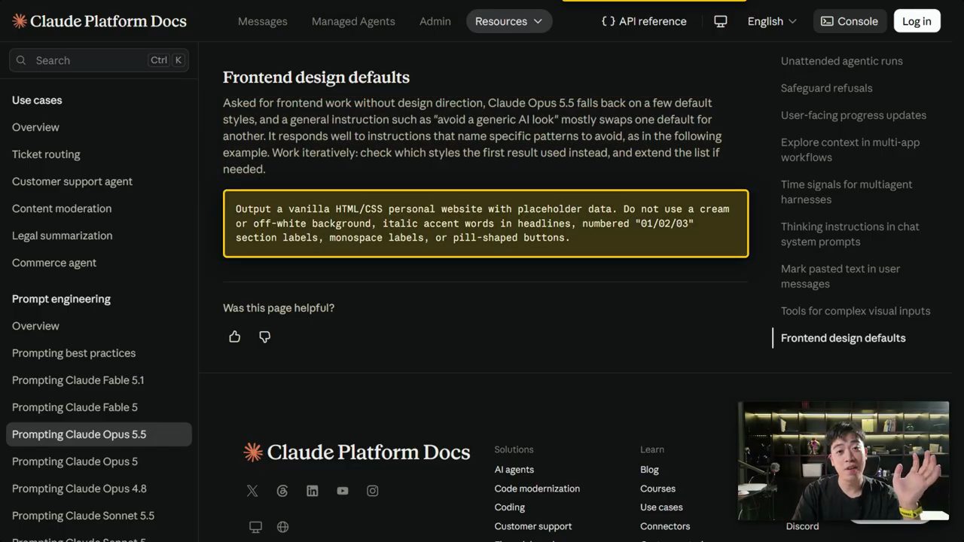Open the Instagram icon in footer
The height and width of the screenshot is (542, 964).
tap(373, 491)
